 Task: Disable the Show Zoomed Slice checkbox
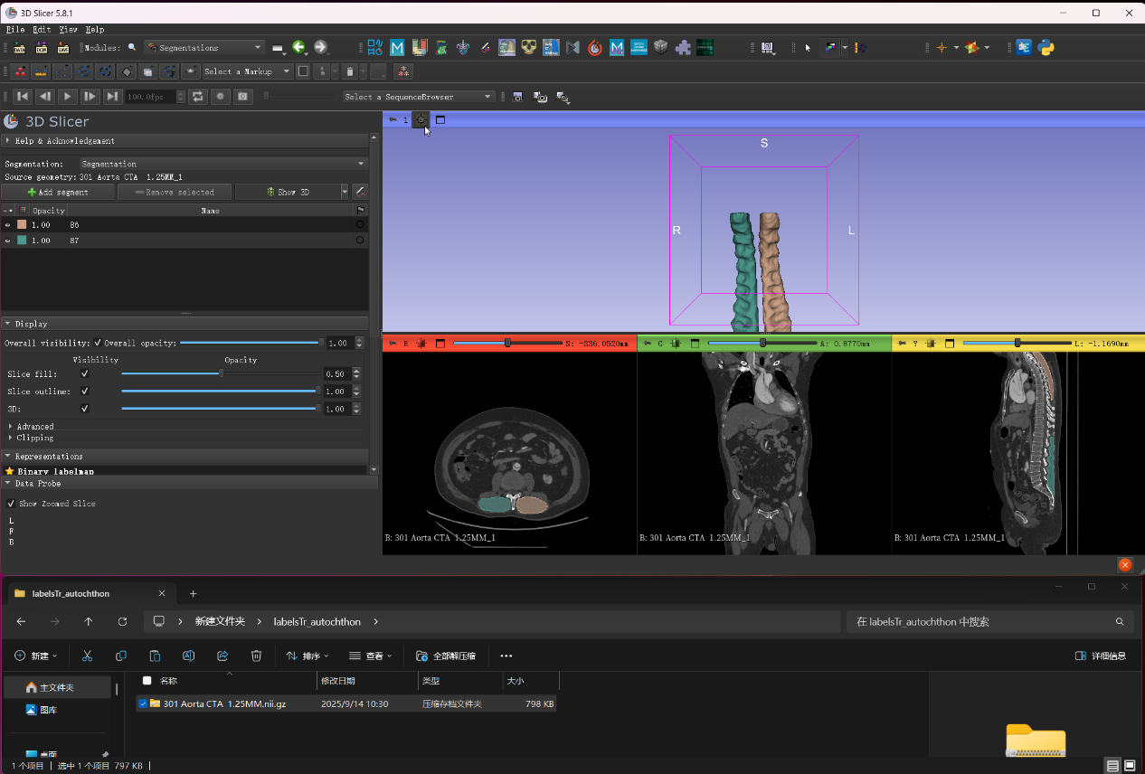click(11, 504)
